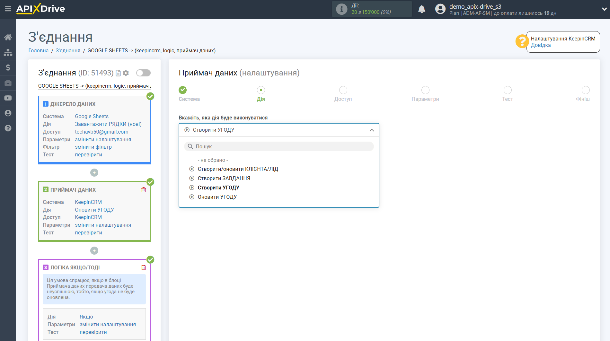Click the actions info icon

(341, 9)
